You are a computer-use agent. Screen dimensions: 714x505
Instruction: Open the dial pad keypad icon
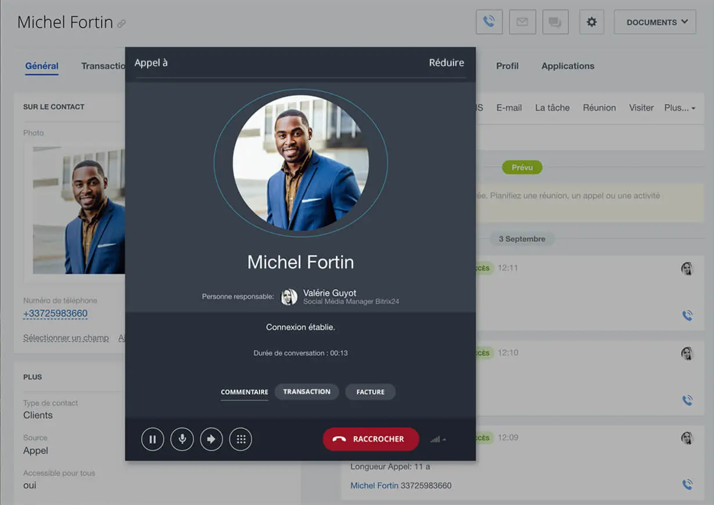coord(241,439)
